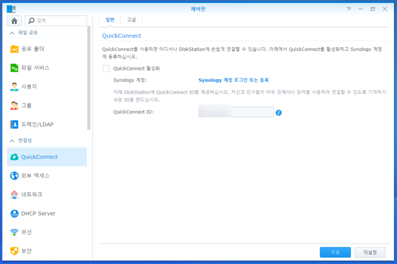Screen dimensions: 397x264
Task: Click the help question mark icon
Action: pos(349,9)
